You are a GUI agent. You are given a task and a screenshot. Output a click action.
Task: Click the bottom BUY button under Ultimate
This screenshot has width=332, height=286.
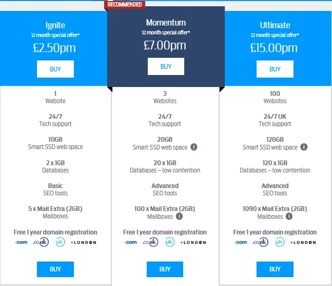point(275,269)
